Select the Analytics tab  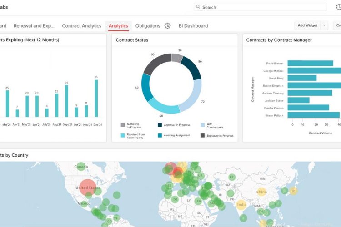118,26
